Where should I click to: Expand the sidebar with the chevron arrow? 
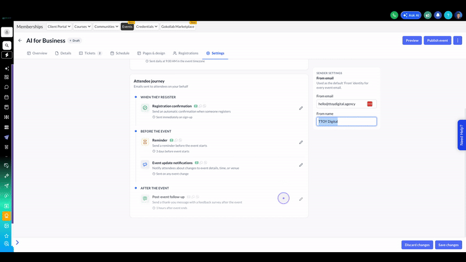17,242
